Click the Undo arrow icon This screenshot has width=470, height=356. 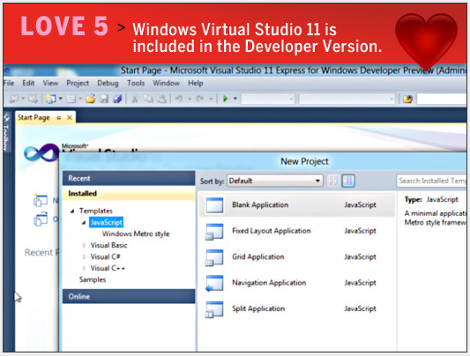[179, 99]
